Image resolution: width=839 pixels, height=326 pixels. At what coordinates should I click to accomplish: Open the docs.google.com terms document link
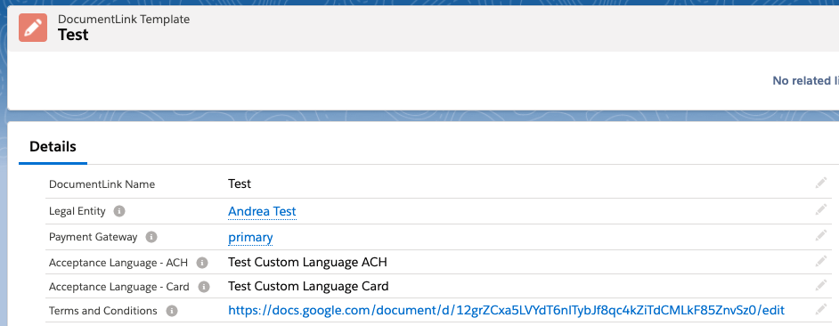coord(506,310)
